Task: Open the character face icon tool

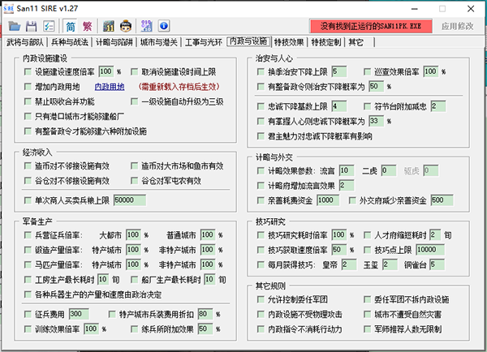Action: coord(126,26)
